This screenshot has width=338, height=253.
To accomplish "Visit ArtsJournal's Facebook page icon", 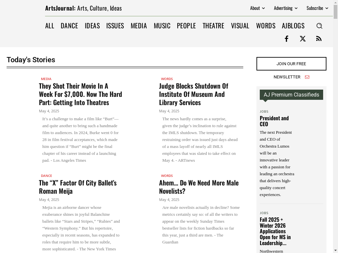I will pos(287,39).
